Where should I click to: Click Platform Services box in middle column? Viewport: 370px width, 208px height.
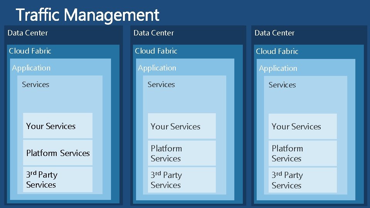(x=182, y=153)
